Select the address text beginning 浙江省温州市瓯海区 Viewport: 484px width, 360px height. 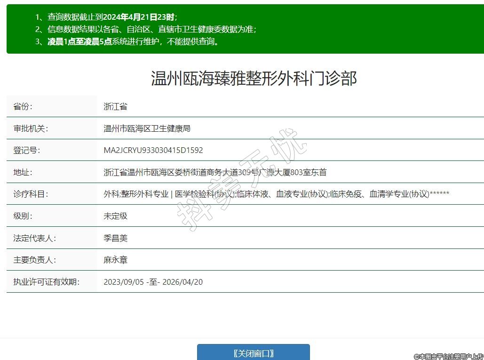(214, 172)
